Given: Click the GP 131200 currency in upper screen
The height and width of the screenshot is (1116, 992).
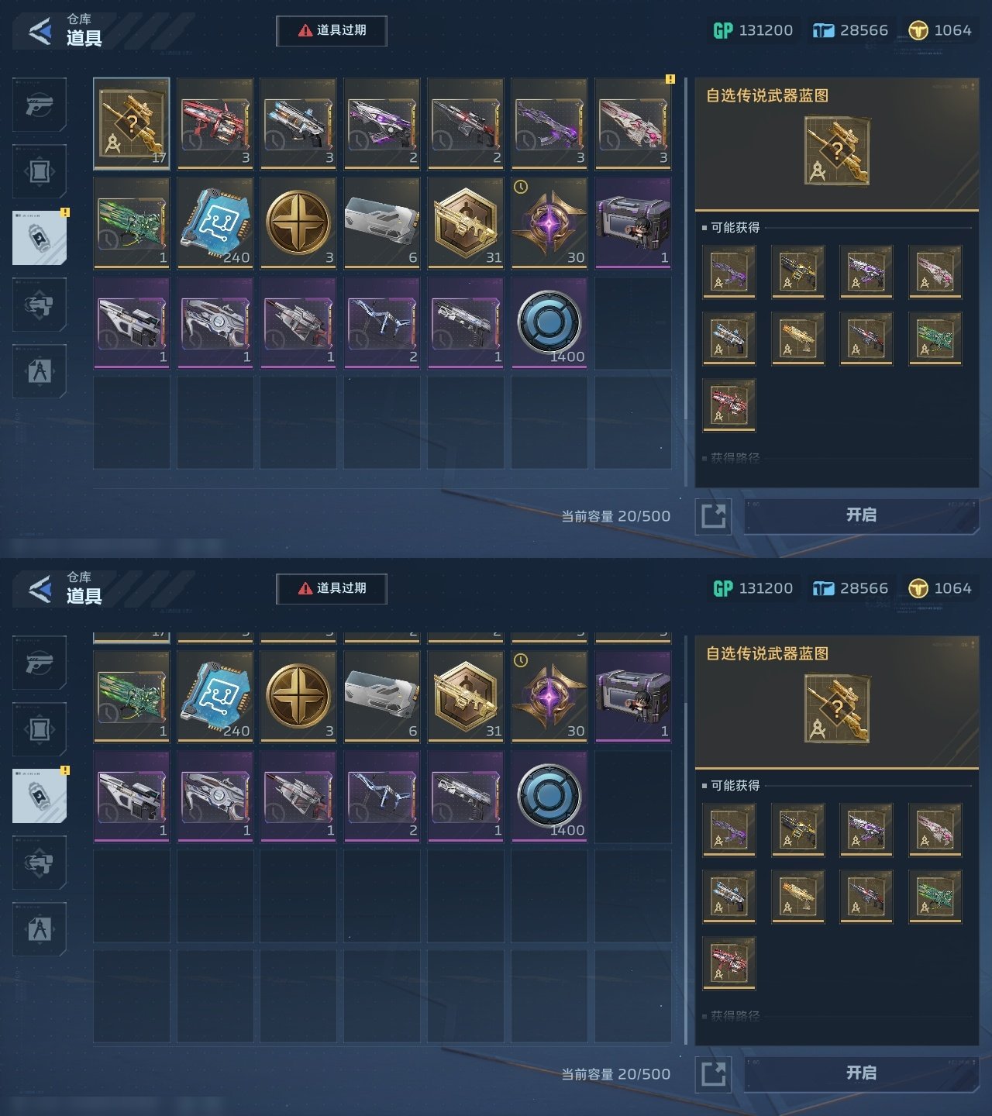Looking at the screenshot, I should (x=753, y=30).
